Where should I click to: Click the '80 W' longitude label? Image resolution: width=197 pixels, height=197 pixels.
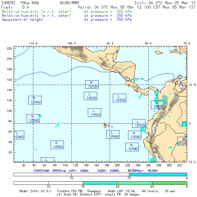click(148, 43)
